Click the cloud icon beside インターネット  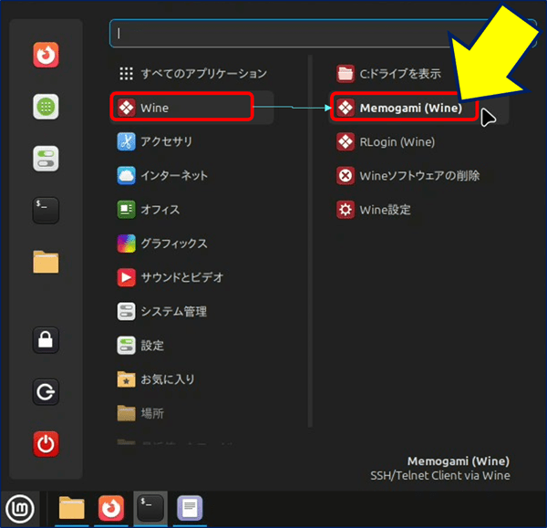coord(126,175)
